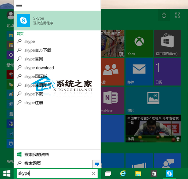Launch Internet Explorer from the taskbar
Screen dimensions: 188x179
pyautogui.click(x=123, y=174)
